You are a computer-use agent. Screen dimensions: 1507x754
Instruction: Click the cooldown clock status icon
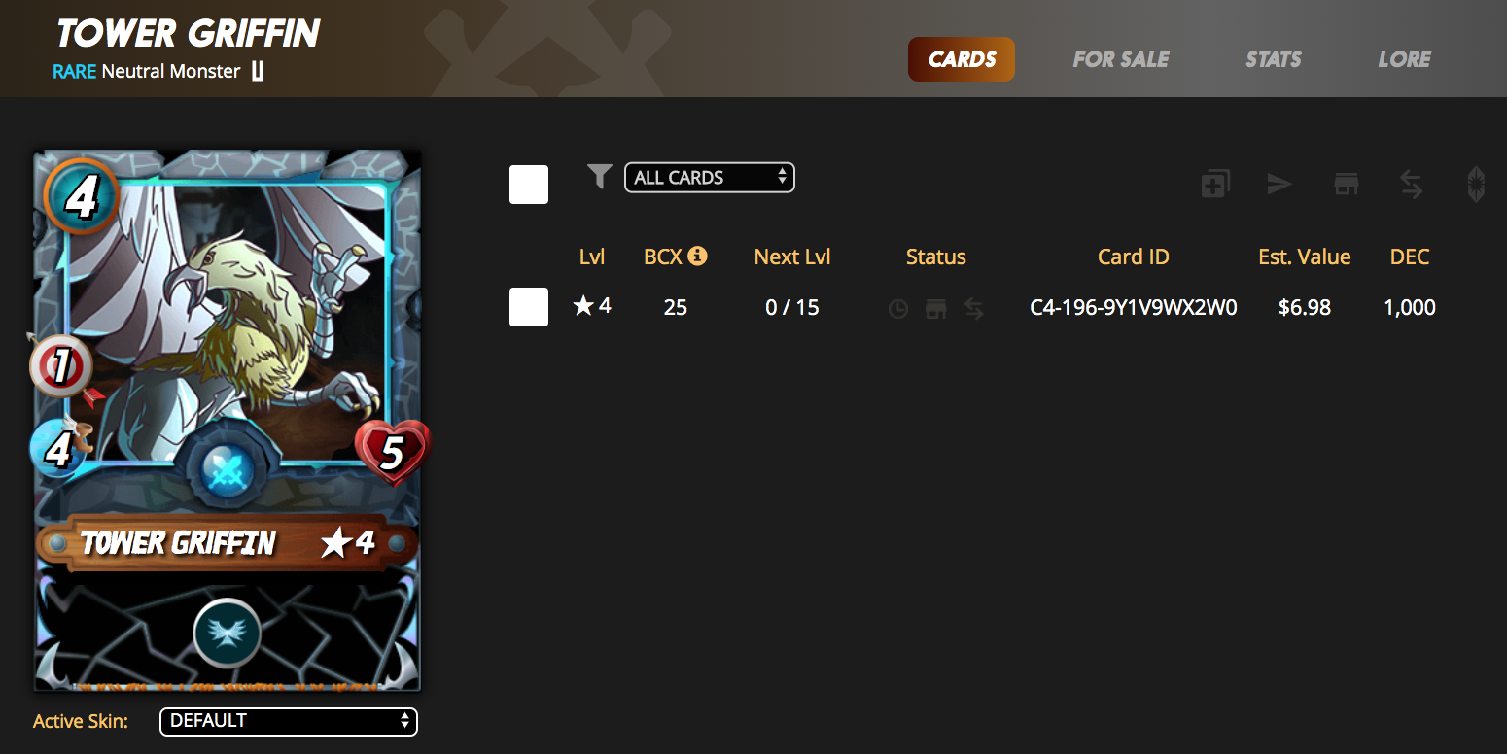tap(898, 309)
